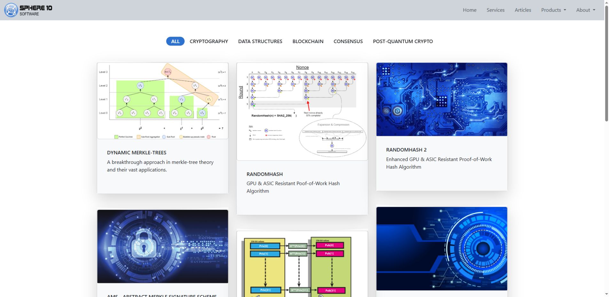
Task: Filter by Data Structures category
Action: (260, 41)
